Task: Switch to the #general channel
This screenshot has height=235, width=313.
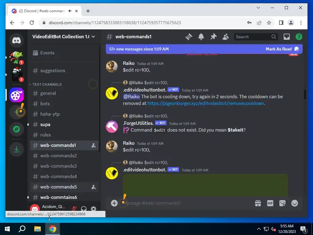Action: click(64, 93)
